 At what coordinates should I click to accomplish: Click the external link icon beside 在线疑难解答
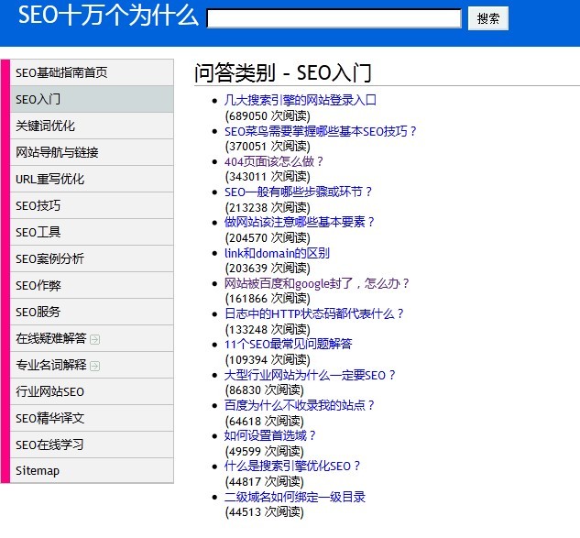[94, 339]
